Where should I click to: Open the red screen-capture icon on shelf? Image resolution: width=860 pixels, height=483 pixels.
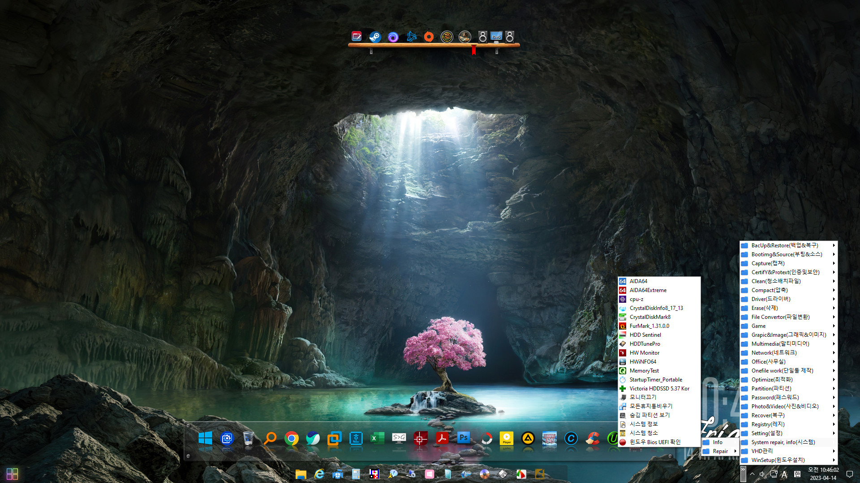357,36
